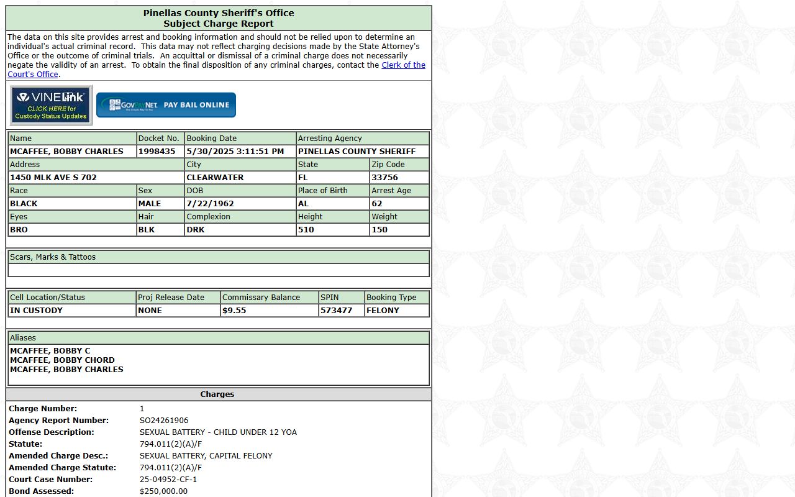
Task: Click the VINELink custody status updates banner
Action: (x=51, y=105)
